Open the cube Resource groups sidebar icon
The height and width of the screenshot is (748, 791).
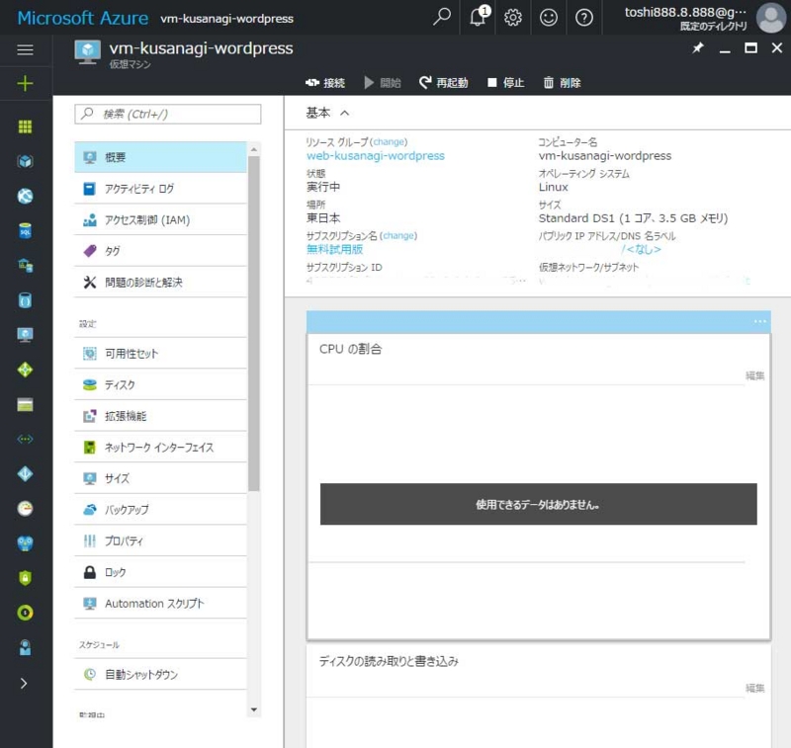coord(25,161)
